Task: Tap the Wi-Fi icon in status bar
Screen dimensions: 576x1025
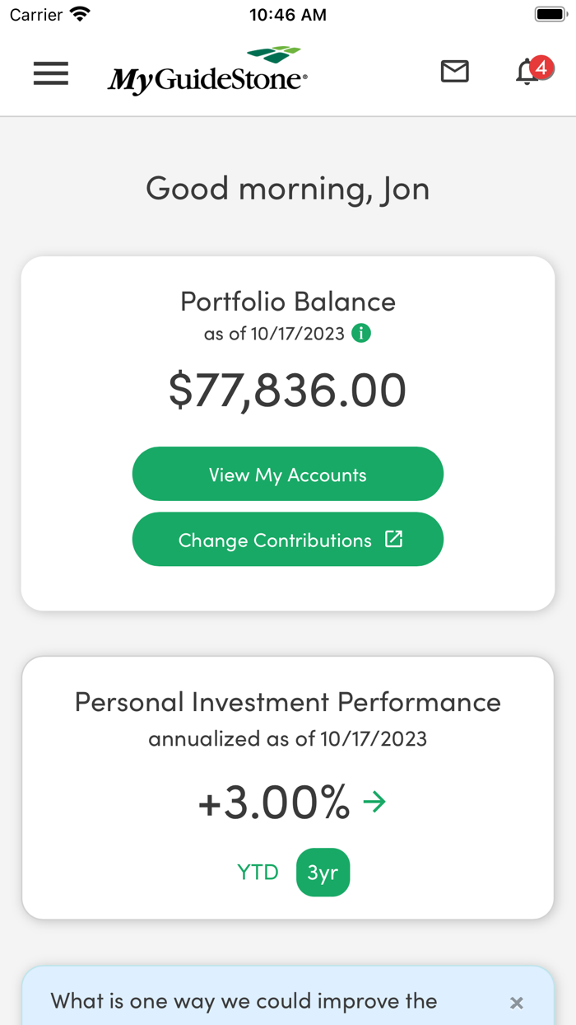Action: [x=81, y=14]
